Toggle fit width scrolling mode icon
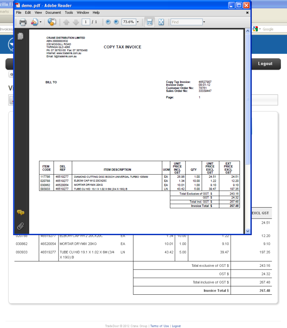The image size is (287, 328). (150, 22)
